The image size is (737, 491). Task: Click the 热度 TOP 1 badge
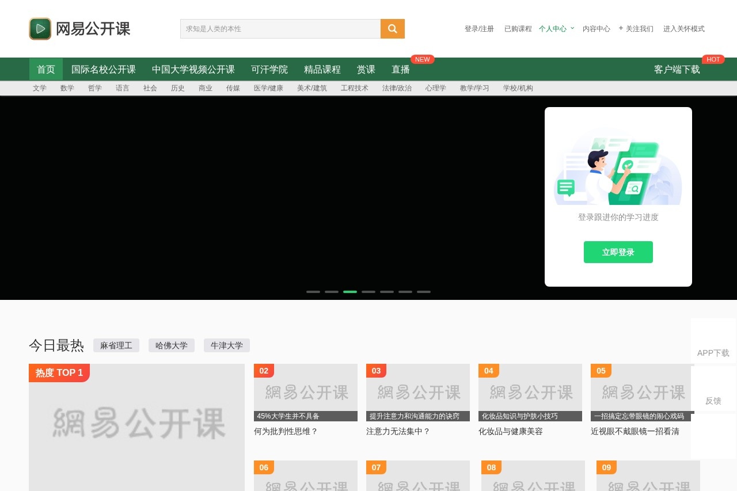click(x=59, y=372)
